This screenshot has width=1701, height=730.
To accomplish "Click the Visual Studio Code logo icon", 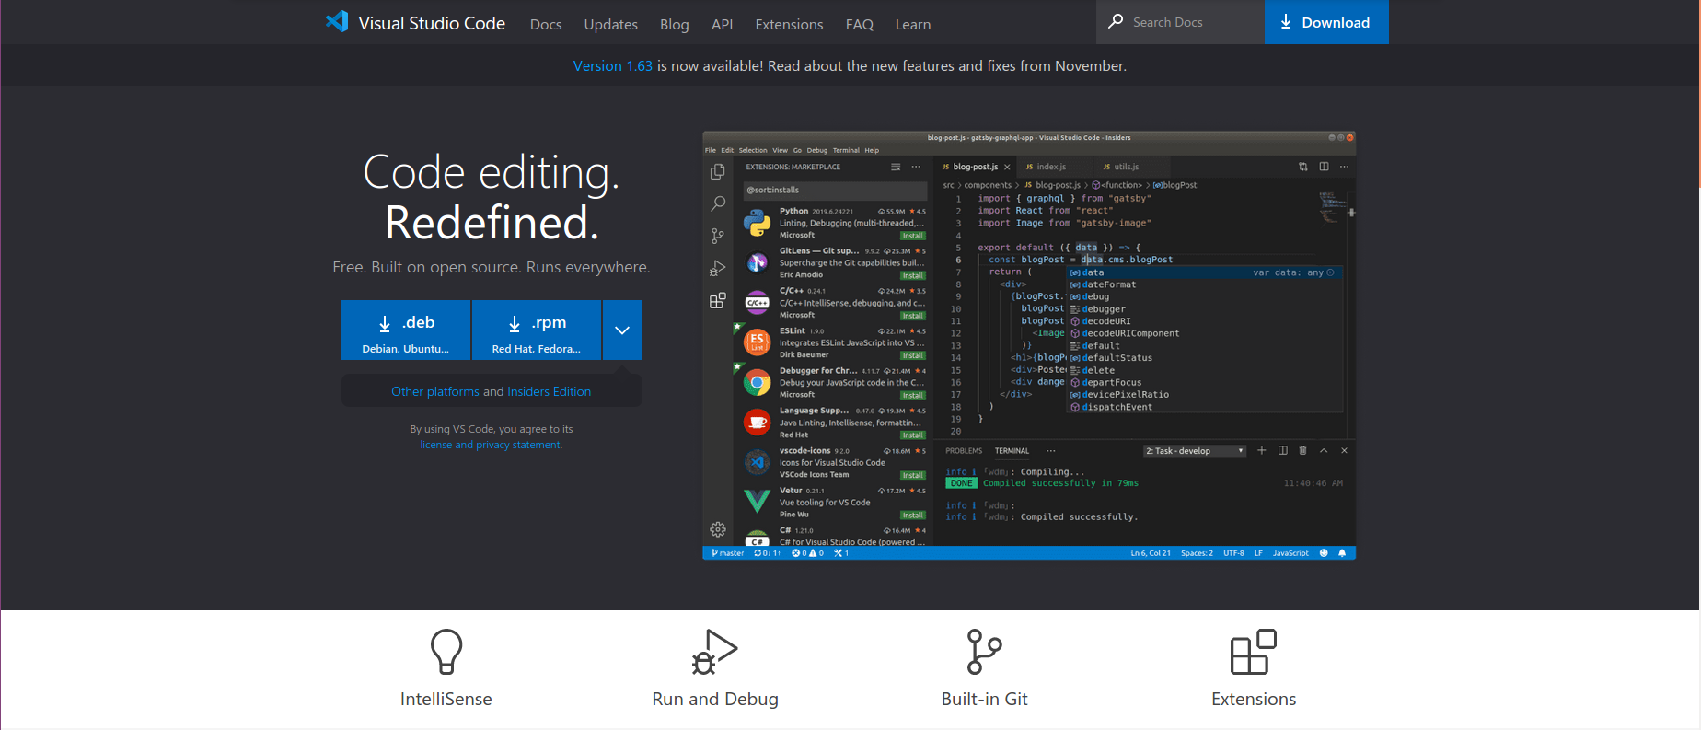I will coord(337,22).
